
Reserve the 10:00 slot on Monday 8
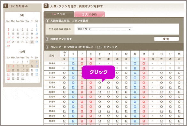(91, 63)
